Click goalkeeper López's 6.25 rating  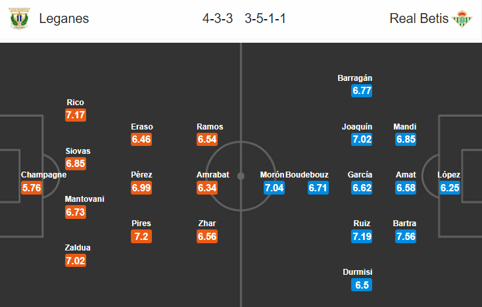(x=450, y=188)
